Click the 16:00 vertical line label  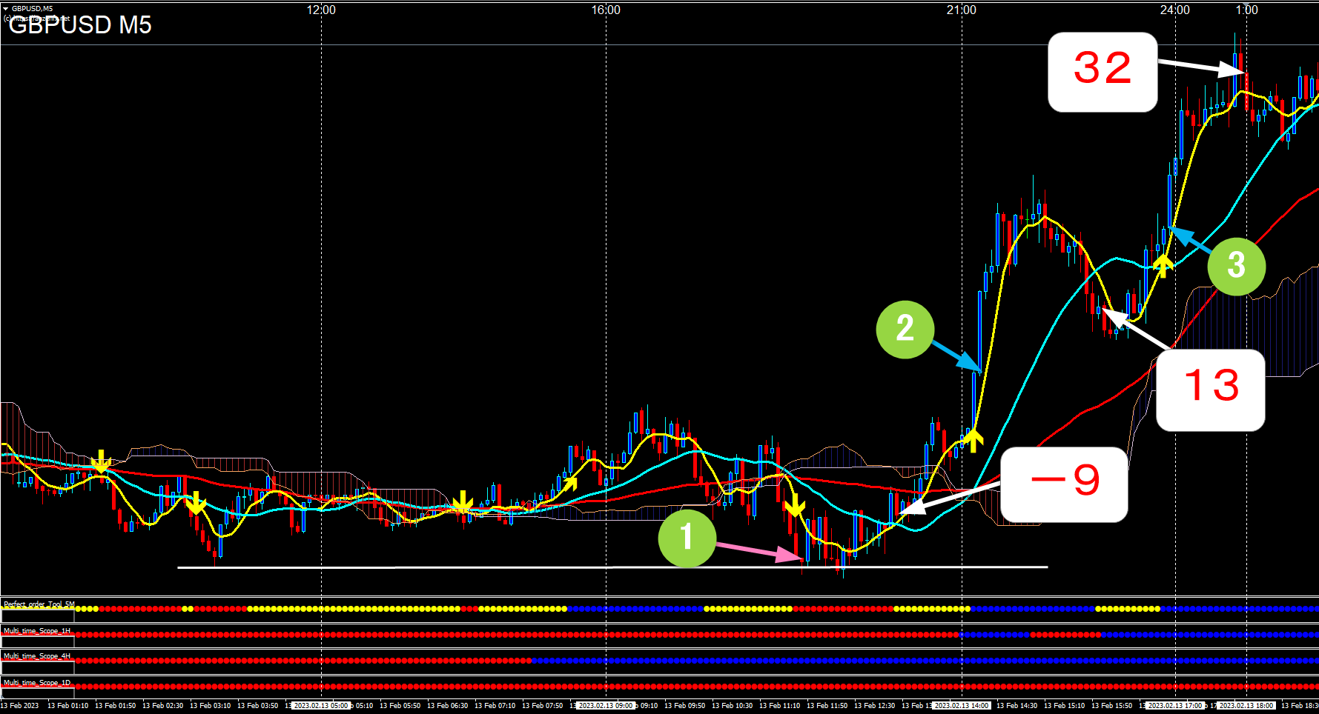pos(606,10)
